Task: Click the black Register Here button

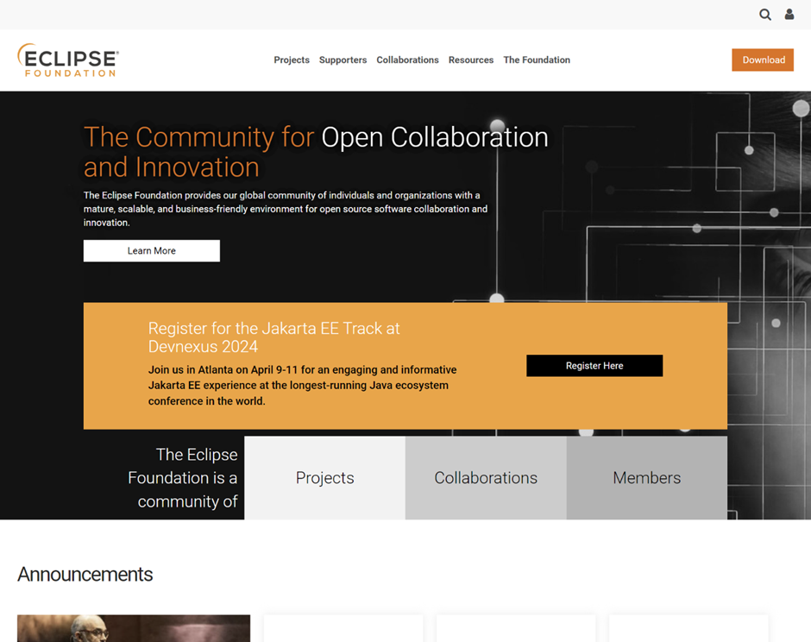Action: click(594, 366)
